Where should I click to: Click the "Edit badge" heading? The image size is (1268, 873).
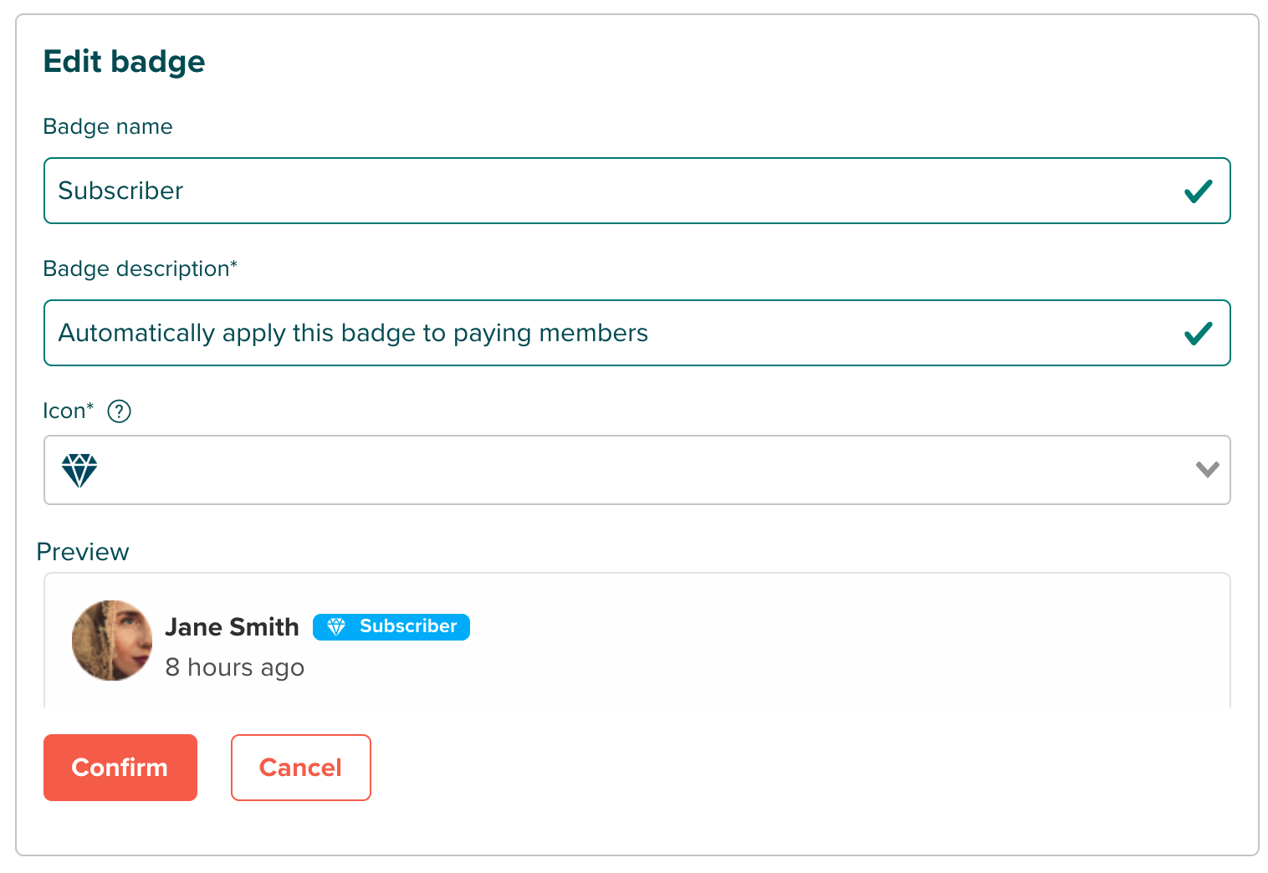(x=125, y=62)
